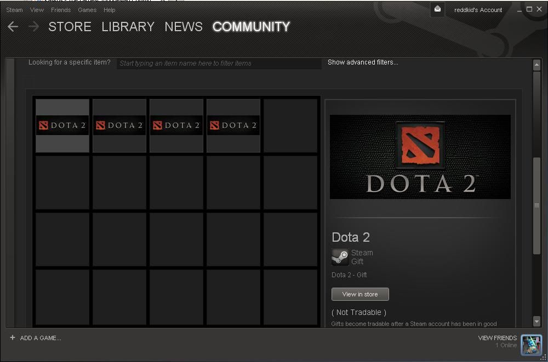The image size is (548, 362).
Task: Open the Help menu
Action: pyautogui.click(x=110, y=10)
